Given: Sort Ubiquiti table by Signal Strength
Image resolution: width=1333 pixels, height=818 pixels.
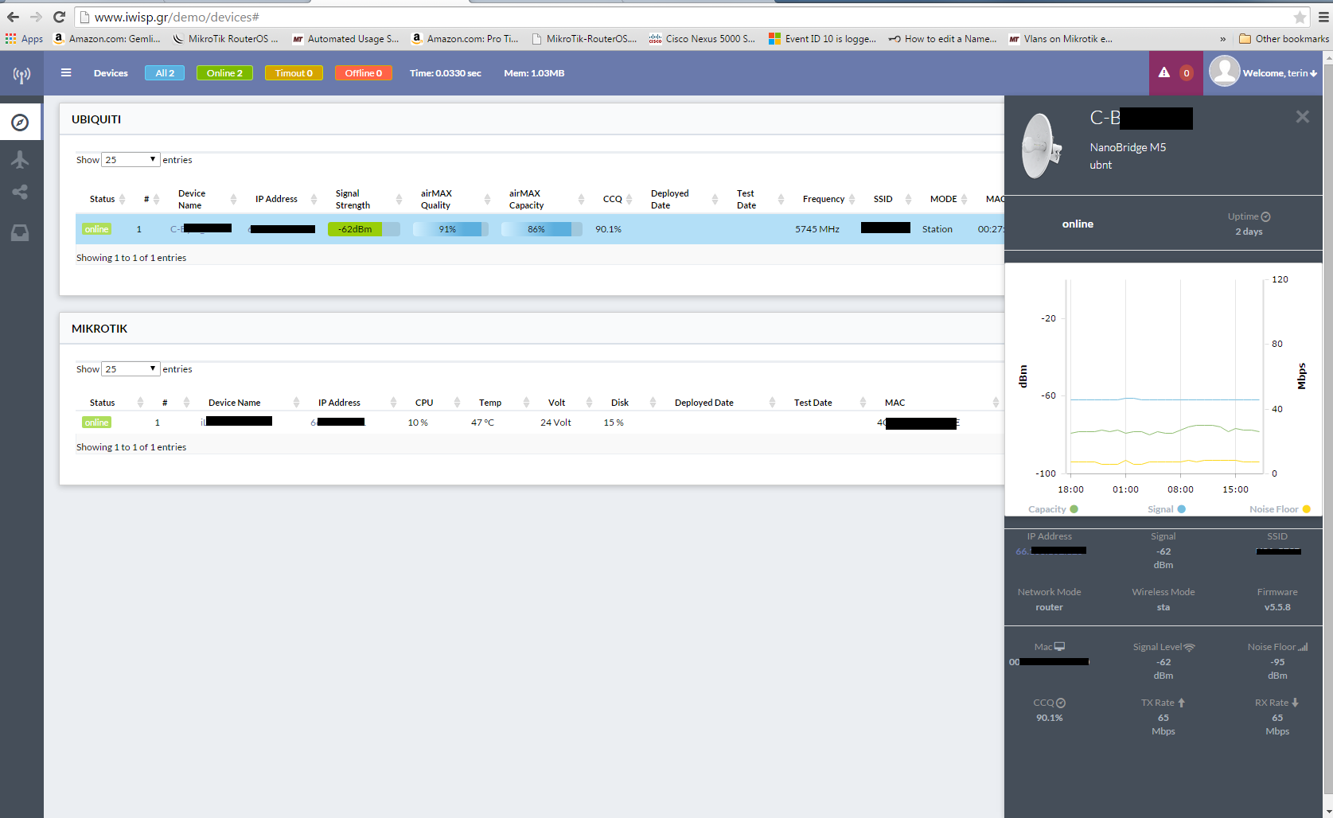Looking at the screenshot, I should (353, 199).
